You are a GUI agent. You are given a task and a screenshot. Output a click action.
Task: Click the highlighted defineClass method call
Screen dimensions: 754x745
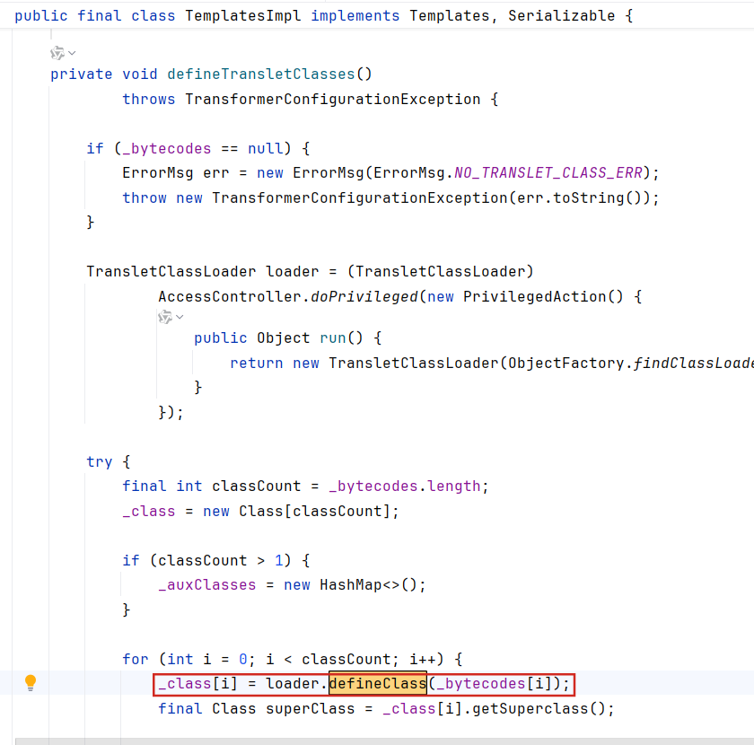pos(378,683)
